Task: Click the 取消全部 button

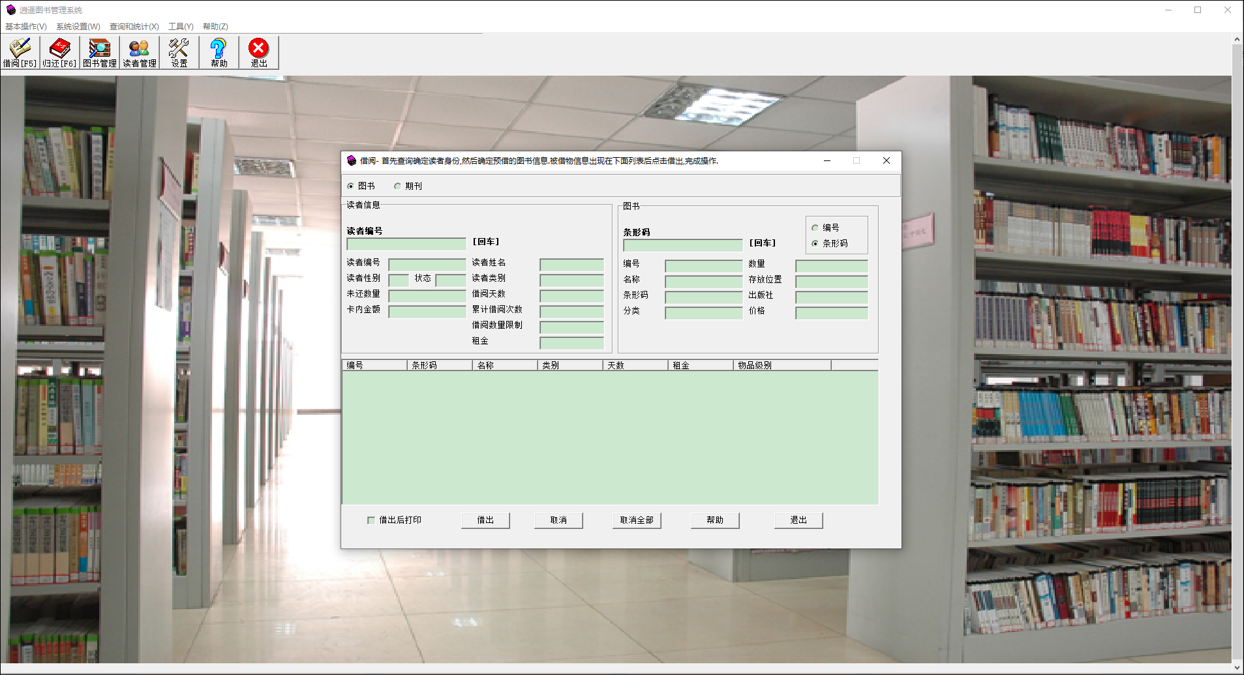Action: pyautogui.click(x=637, y=520)
